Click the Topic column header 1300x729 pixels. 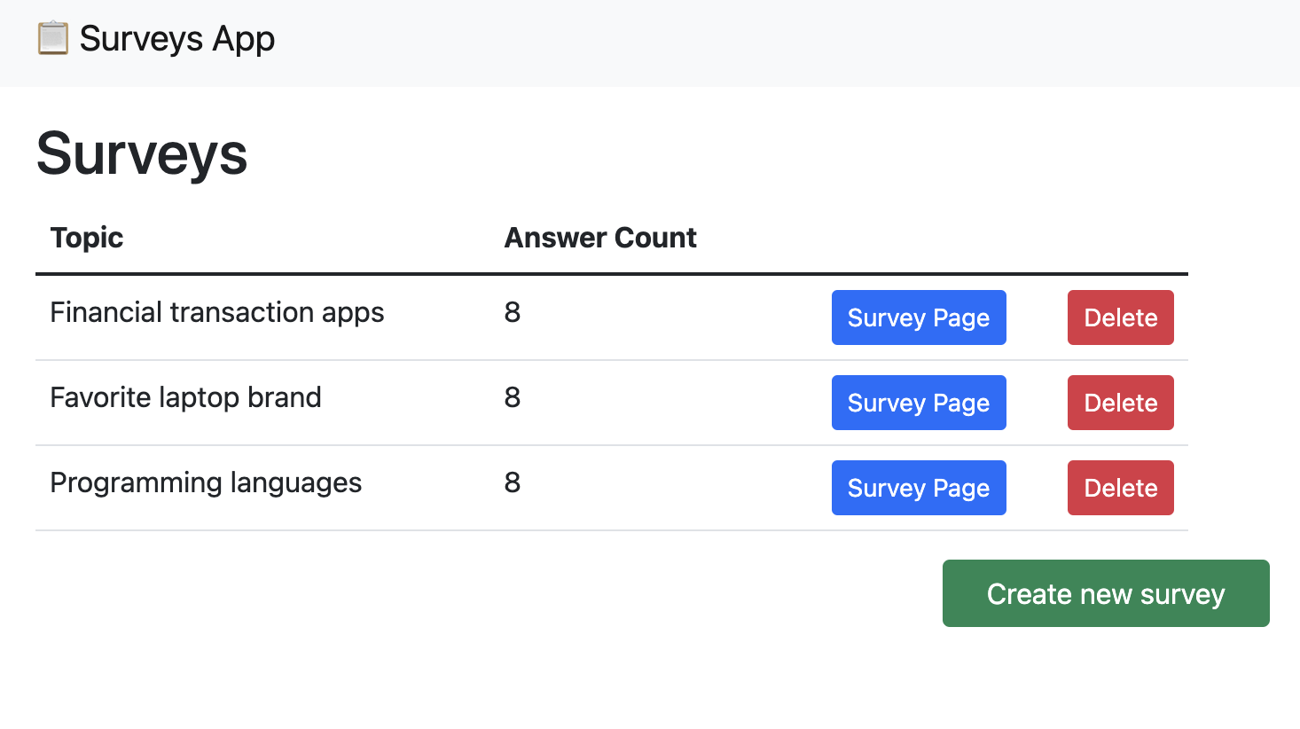(86, 238)
